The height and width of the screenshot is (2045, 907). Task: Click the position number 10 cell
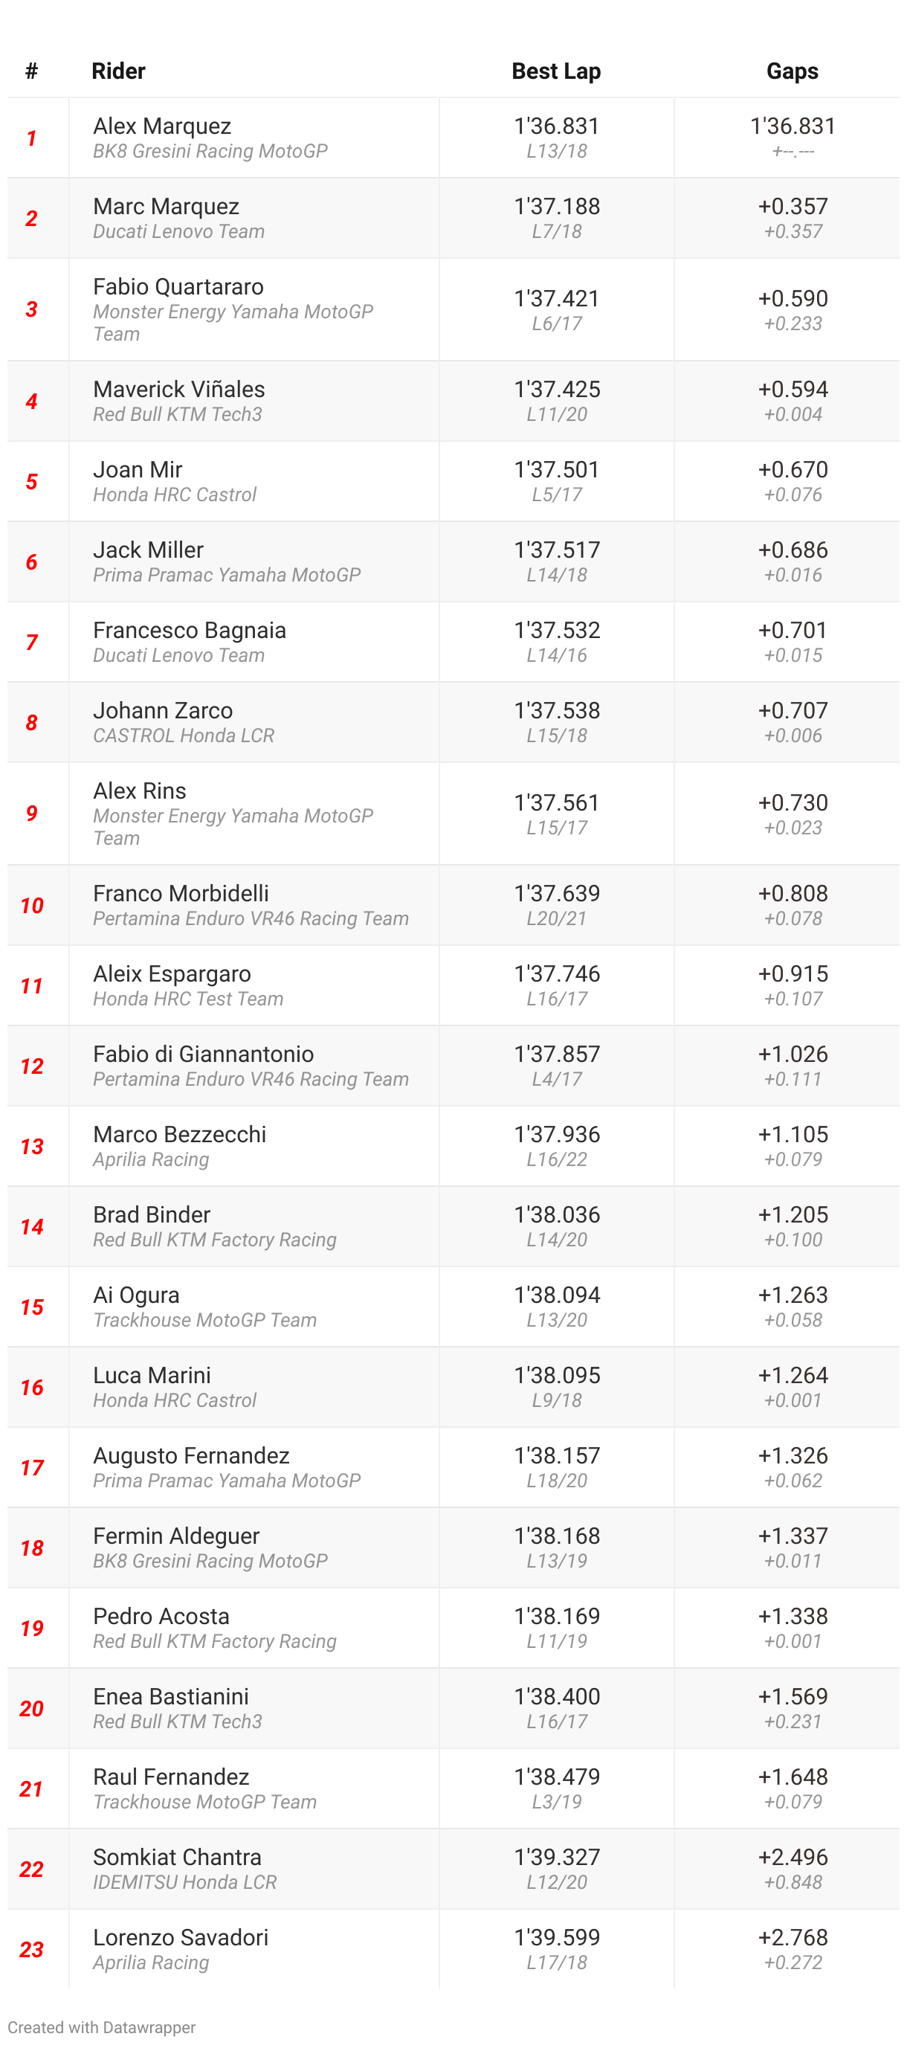(32, 905)
